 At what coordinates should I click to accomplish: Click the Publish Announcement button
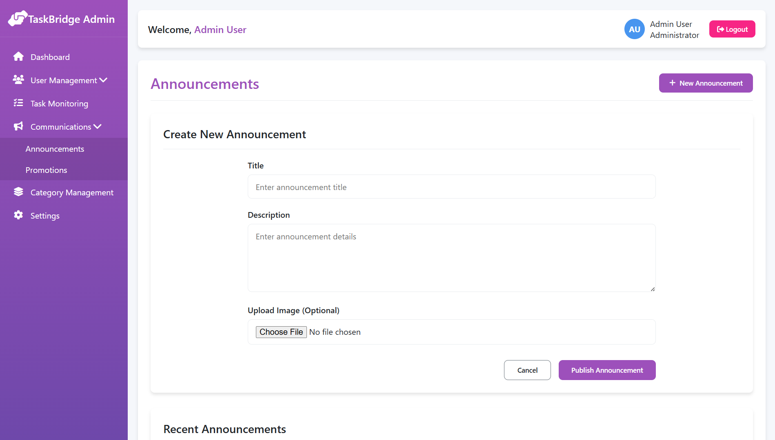pyautogui.click(x=607, y=370)
